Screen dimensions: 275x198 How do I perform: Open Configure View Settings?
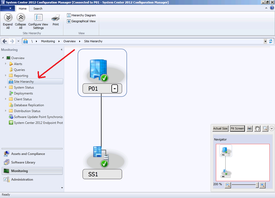pos(38,21)
